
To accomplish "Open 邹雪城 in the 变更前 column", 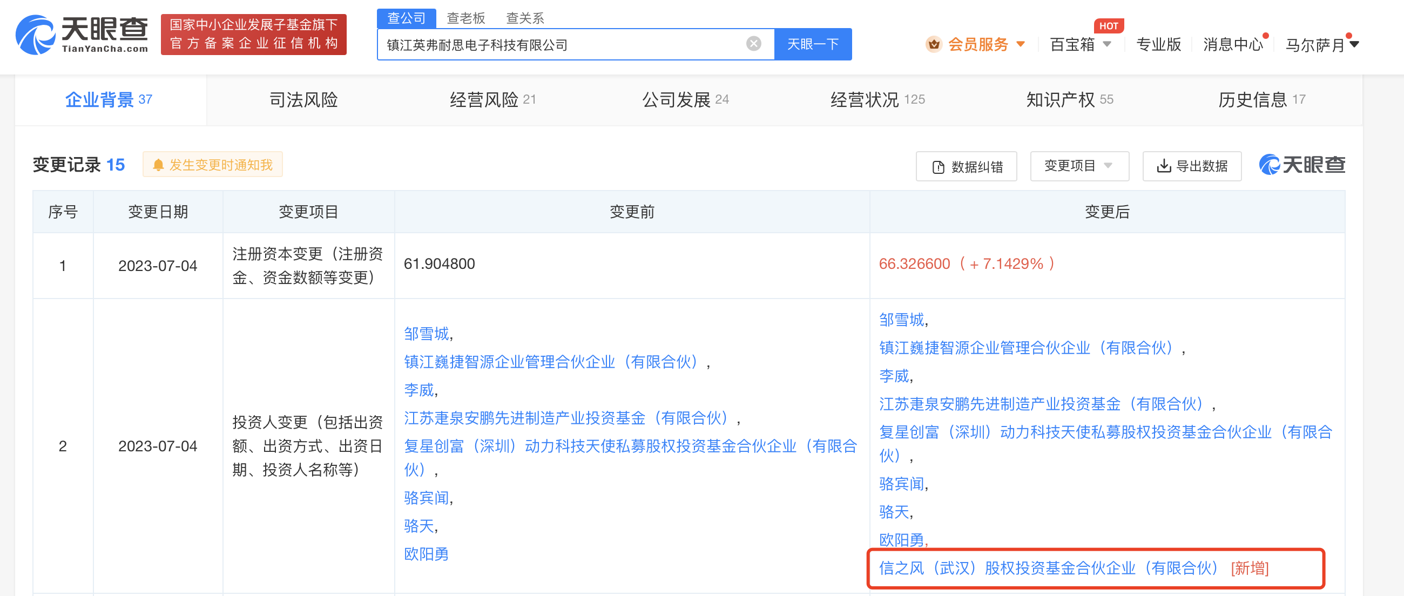I will (426, 334).
